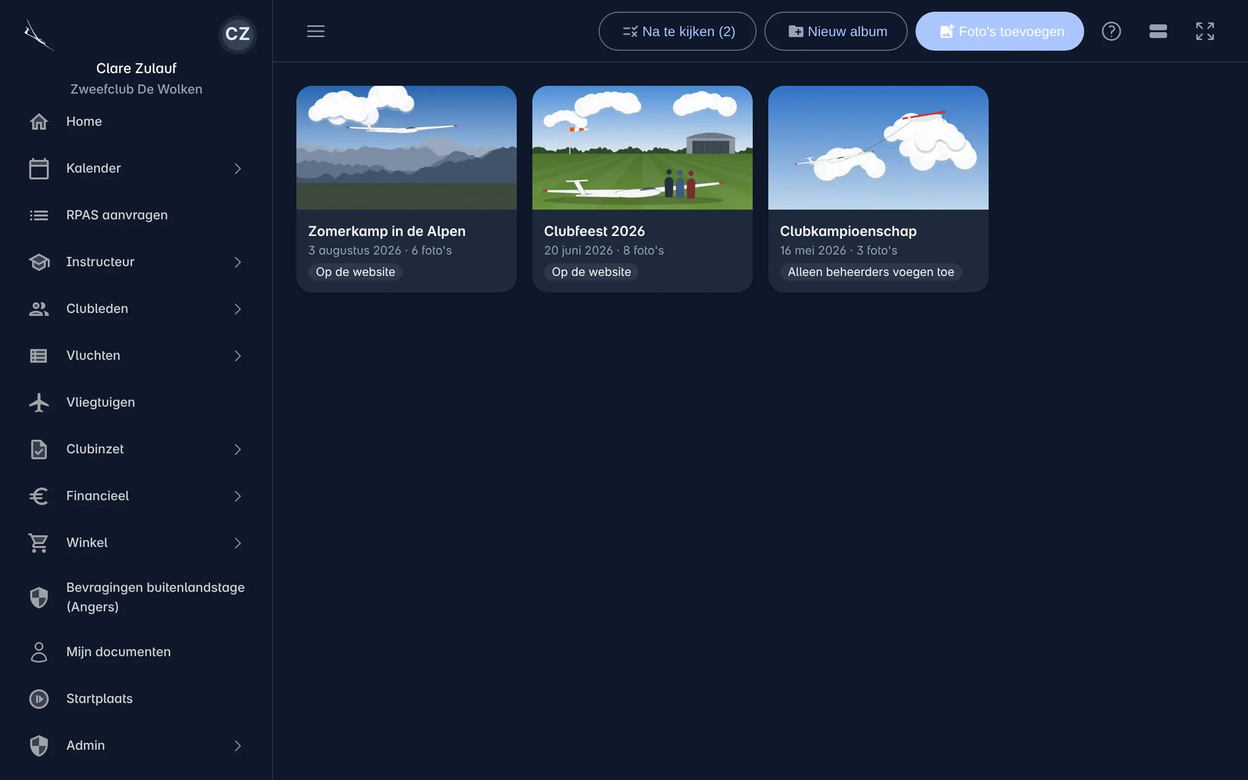Open Startplaats menu item
This screenshot has width=1248, height=780.
point(136,699)
